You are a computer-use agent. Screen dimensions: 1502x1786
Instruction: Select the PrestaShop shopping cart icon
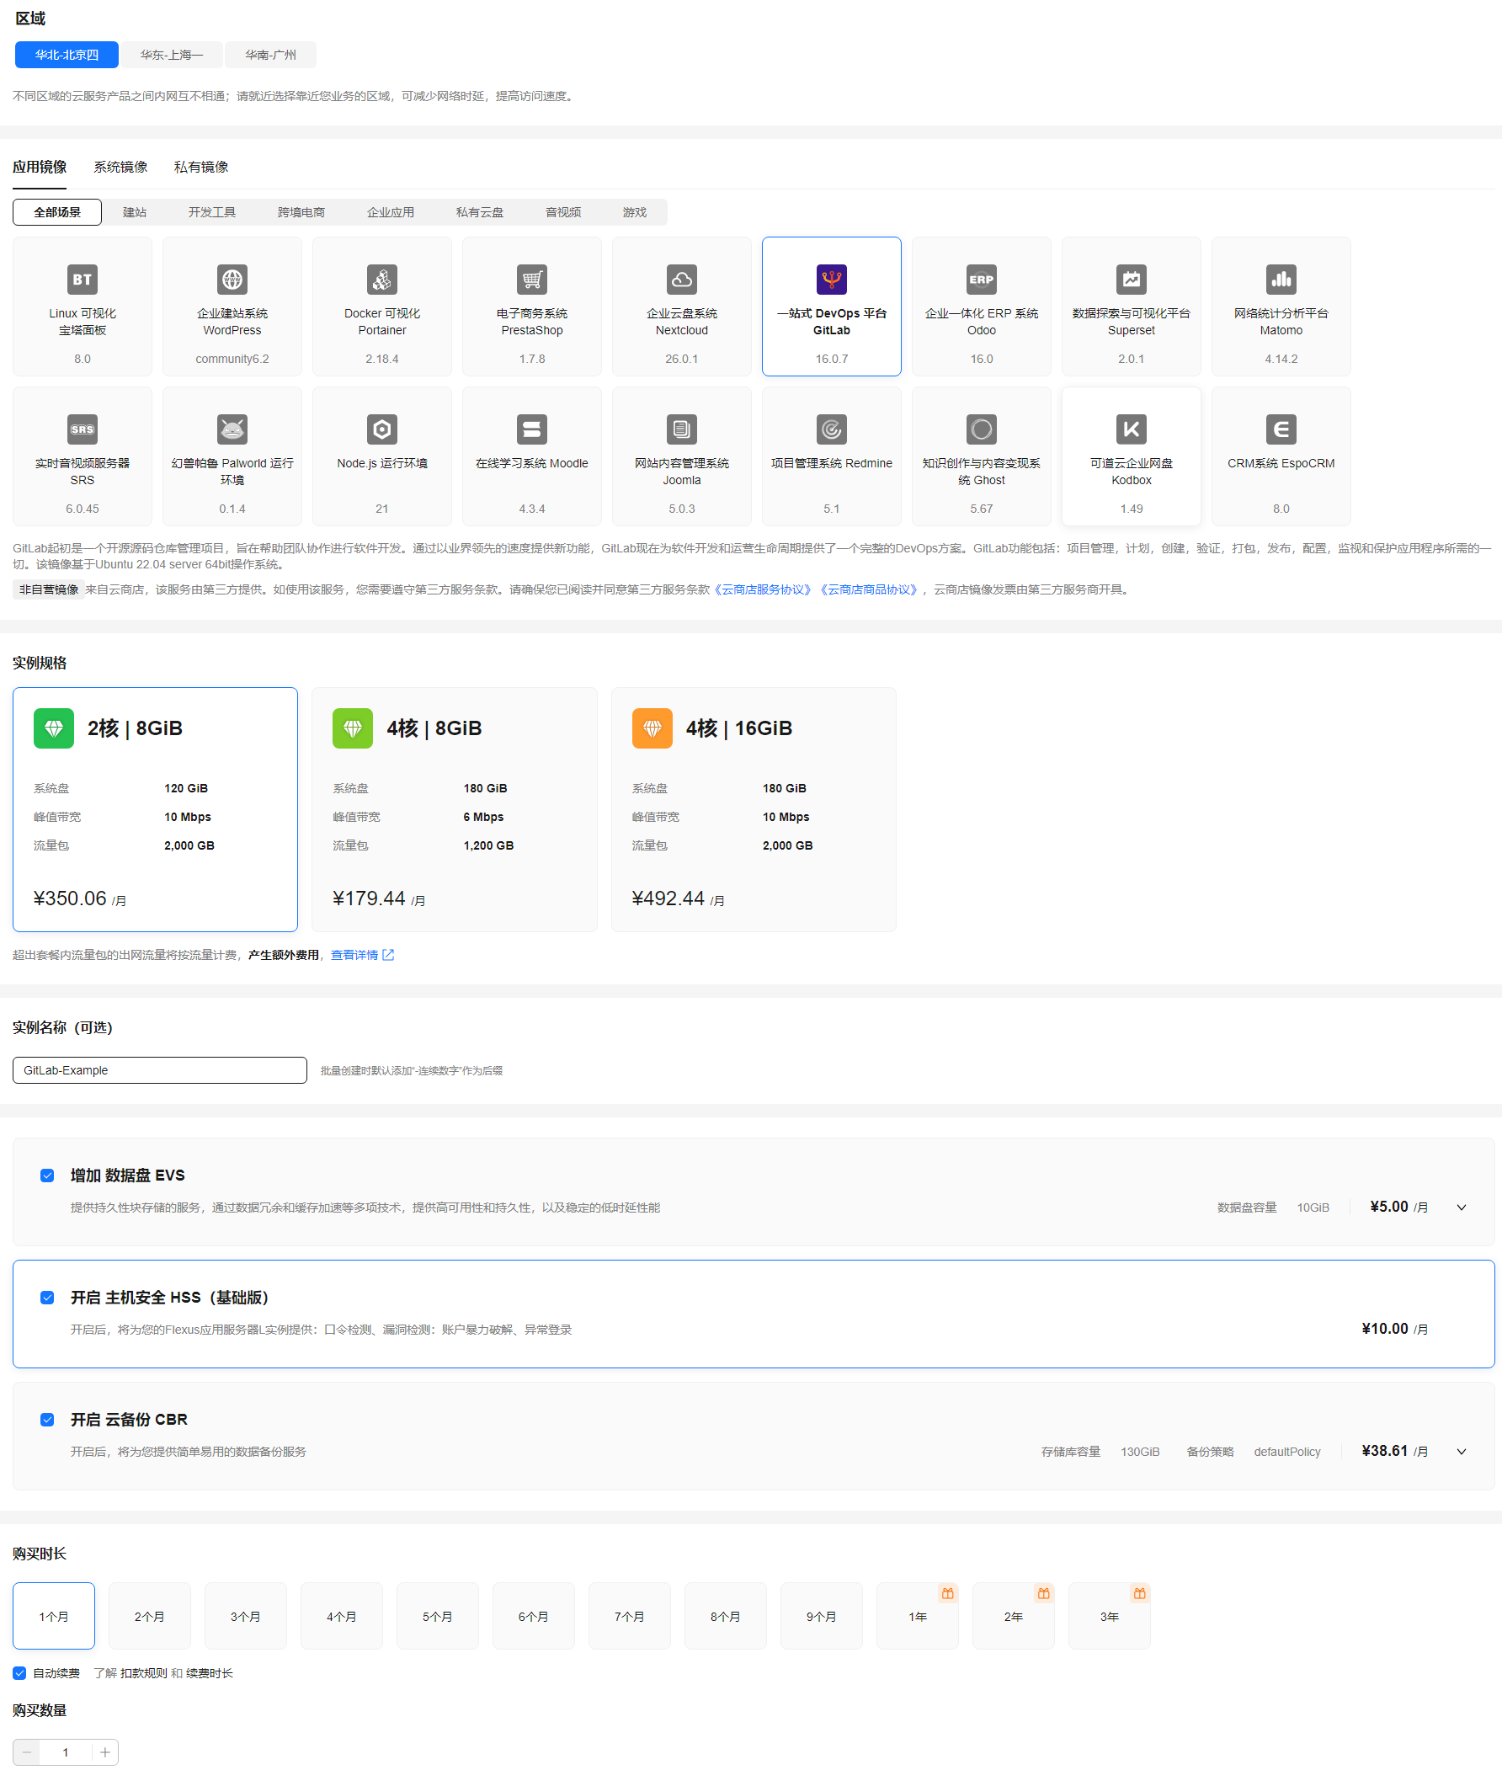pyautogui.click(x=532, y=280)
